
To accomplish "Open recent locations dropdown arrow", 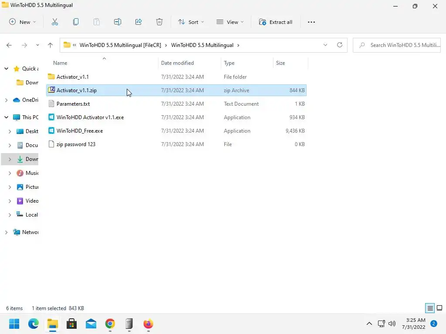I will (x=37, y=45).
